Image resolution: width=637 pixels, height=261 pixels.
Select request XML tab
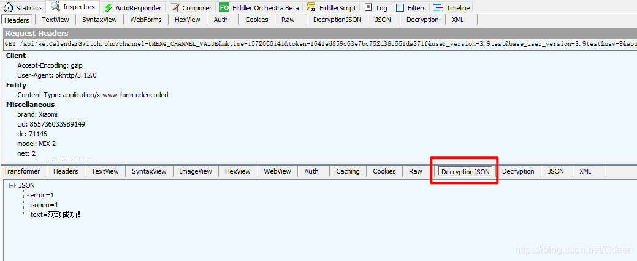click(x=458, y=20)
